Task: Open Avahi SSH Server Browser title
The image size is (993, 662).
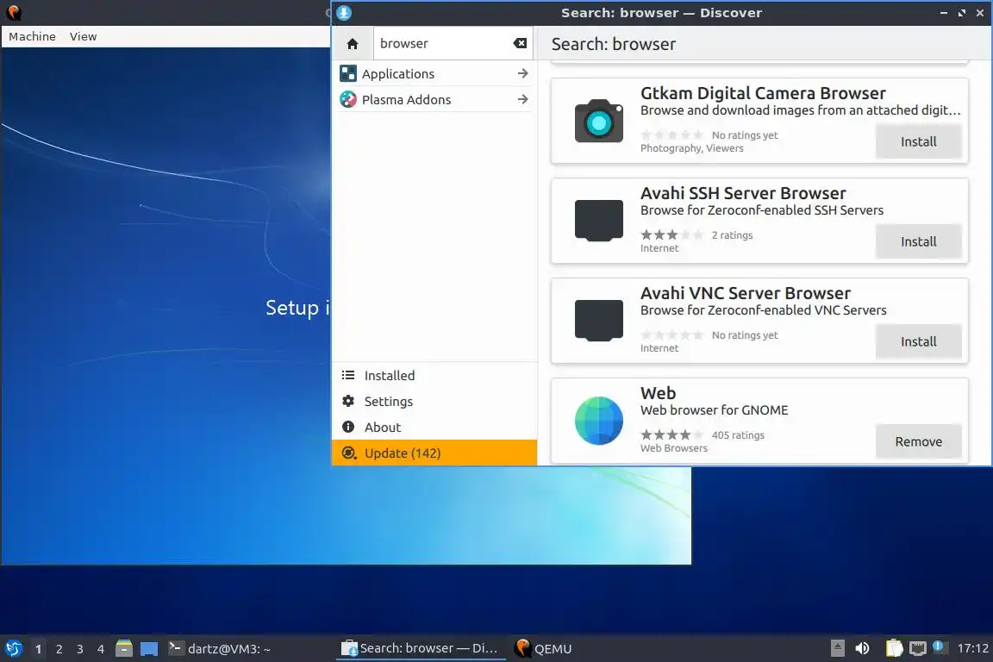Action: click(743, 193)
